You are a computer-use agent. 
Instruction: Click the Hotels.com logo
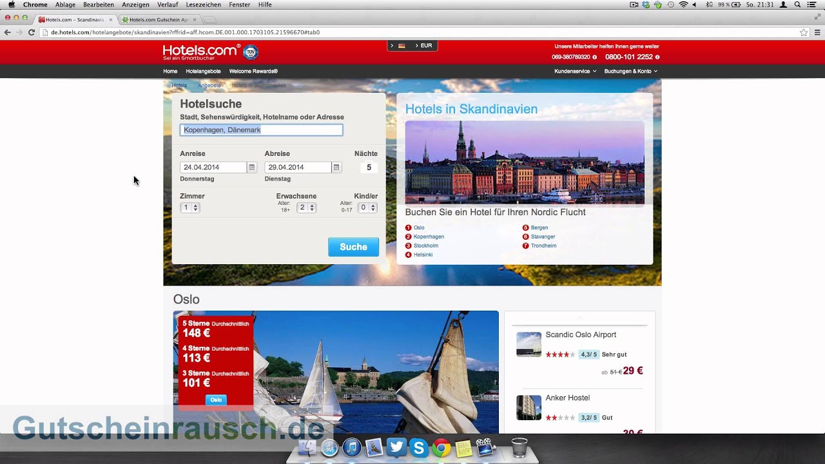202,52
